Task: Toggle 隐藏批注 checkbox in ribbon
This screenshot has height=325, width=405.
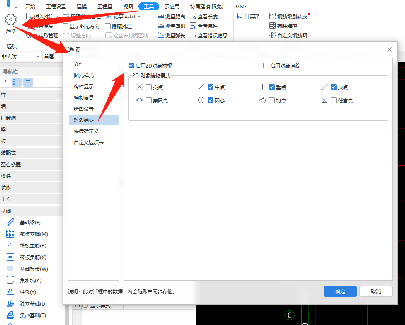Action: [x=108, y=26]
